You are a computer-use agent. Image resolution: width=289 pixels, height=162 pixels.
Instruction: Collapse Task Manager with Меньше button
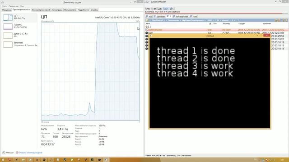tap(8, 153)
